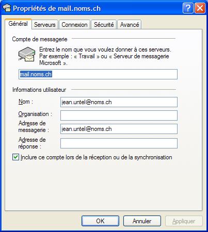Screen dimensions: 208x232
Task: Click the Adresse de messagerie field
Action: tap(119, 129)
